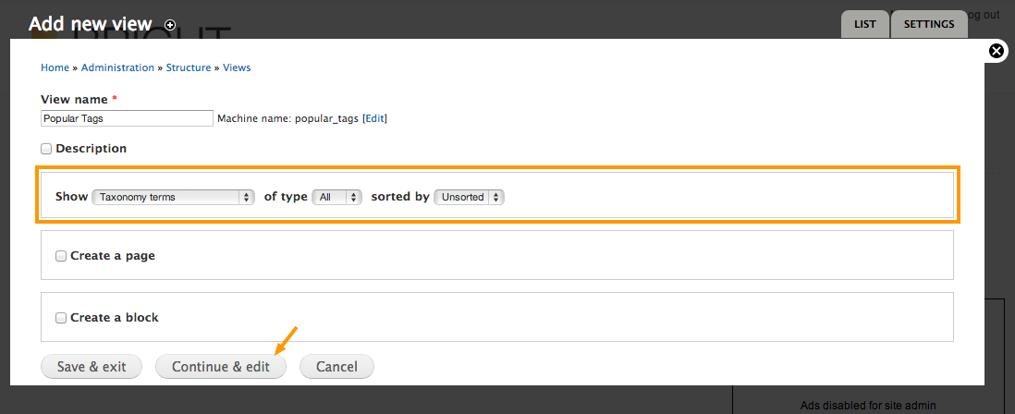Edit the machine name via the Edit link
The width and height of the screenshot is (1015, 414).
pos(374,118)
